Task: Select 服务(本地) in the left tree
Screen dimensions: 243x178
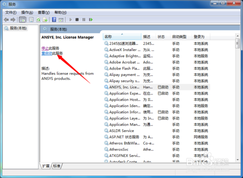Action: tap(16, 28)
